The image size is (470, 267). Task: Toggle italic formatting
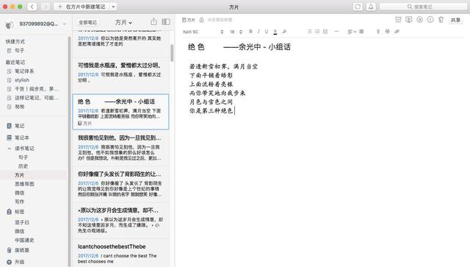click(258, 31)
